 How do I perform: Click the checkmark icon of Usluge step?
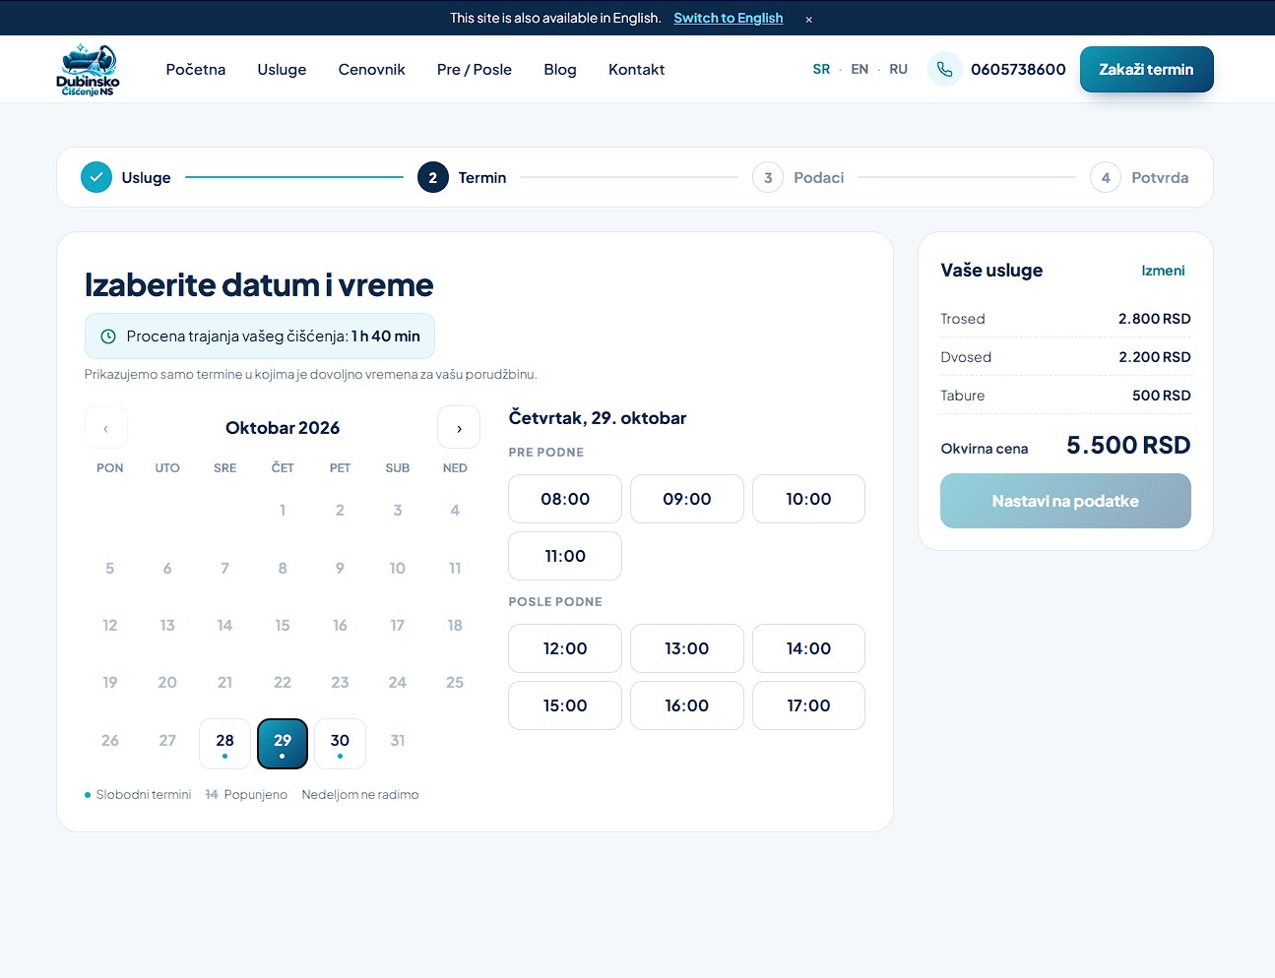[x=96, y=177]
